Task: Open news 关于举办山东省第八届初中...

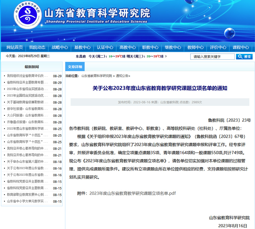Action: (27, 162)
